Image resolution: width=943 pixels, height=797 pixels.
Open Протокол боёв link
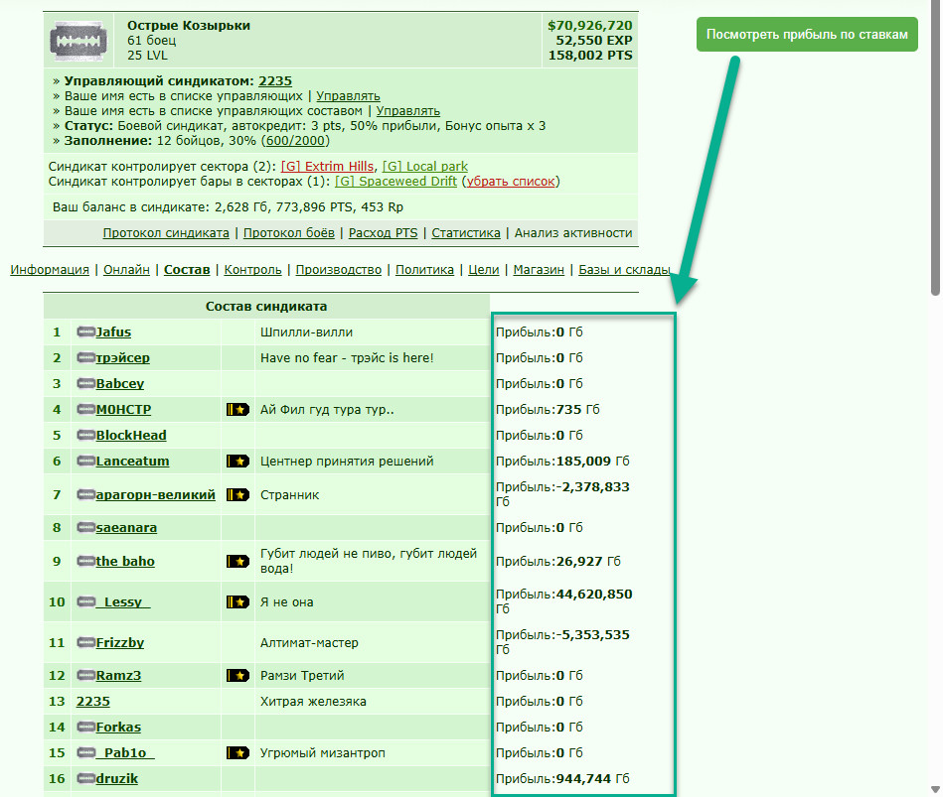point(289,233)
